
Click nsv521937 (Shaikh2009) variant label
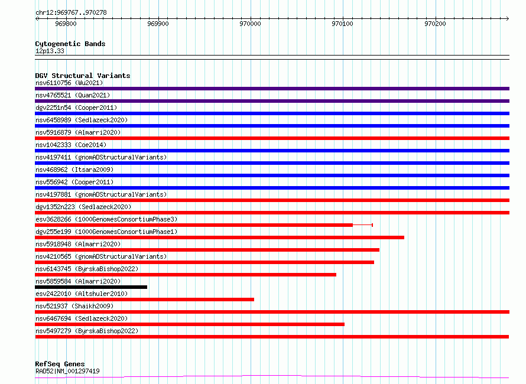click(74, 306)
